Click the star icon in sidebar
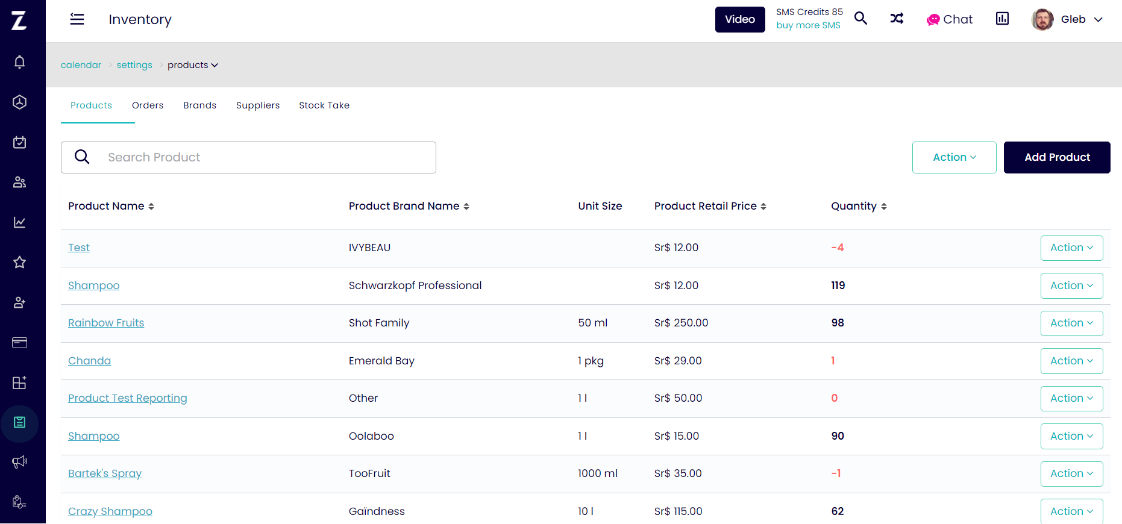Viewport: 1122px width, 524px height. [19, 262]
